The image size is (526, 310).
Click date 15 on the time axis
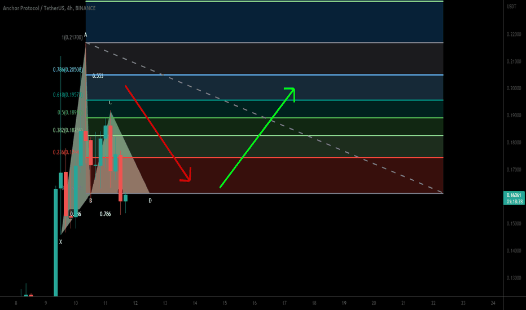225,303
